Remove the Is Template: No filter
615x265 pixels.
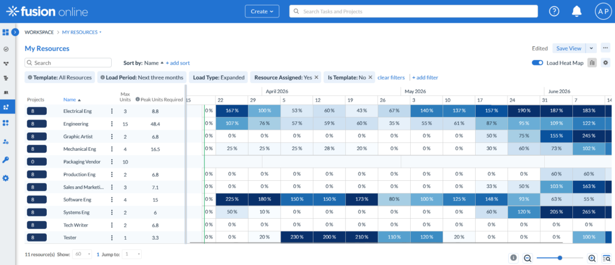click(x=370, y=78)
